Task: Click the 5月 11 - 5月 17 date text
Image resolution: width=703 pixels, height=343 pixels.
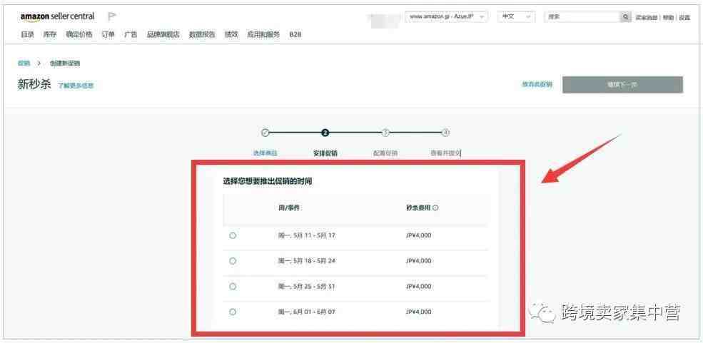Action: click(x=307, y=235)
